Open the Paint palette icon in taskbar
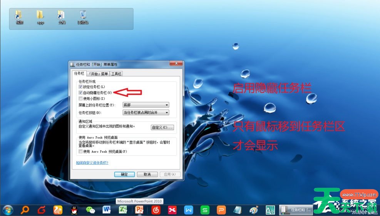 coord(254,210)
